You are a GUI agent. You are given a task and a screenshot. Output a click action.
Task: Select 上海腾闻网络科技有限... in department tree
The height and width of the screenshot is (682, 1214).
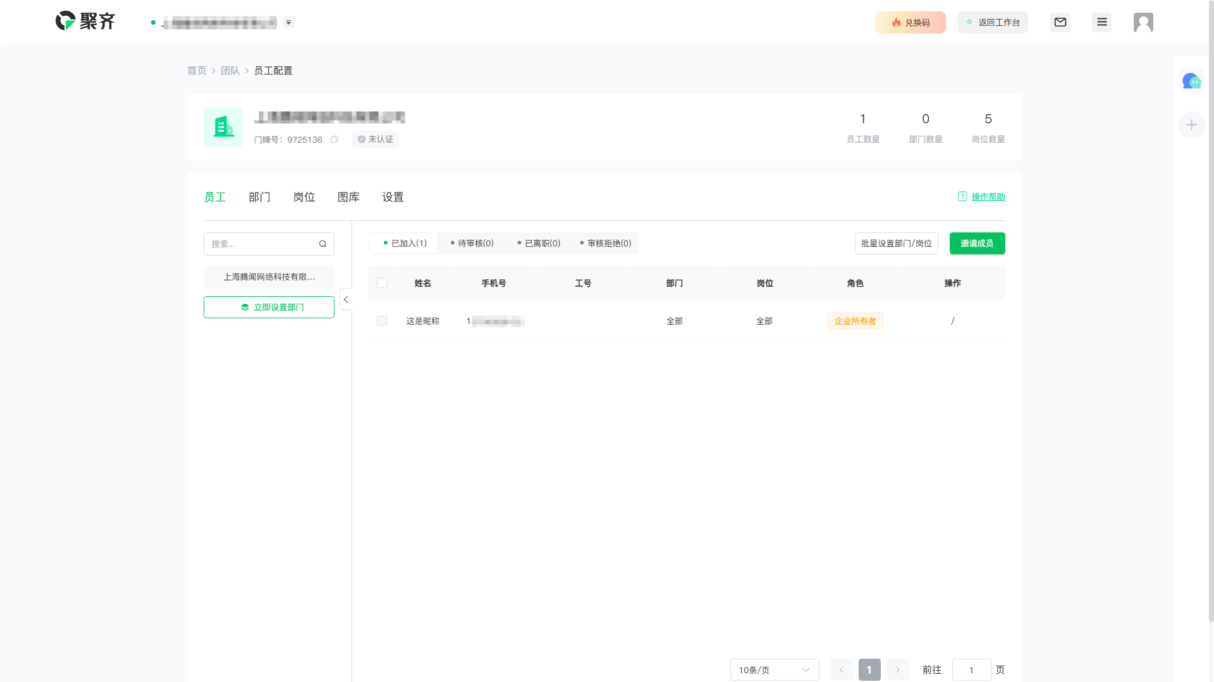pos(269,277)
